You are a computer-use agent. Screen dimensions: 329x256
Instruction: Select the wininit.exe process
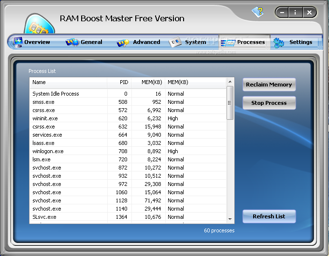[128, 118]
